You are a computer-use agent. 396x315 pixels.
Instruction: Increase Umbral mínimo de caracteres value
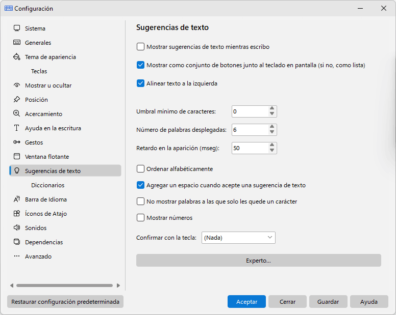pyautogui.click(x=272, y=108)
